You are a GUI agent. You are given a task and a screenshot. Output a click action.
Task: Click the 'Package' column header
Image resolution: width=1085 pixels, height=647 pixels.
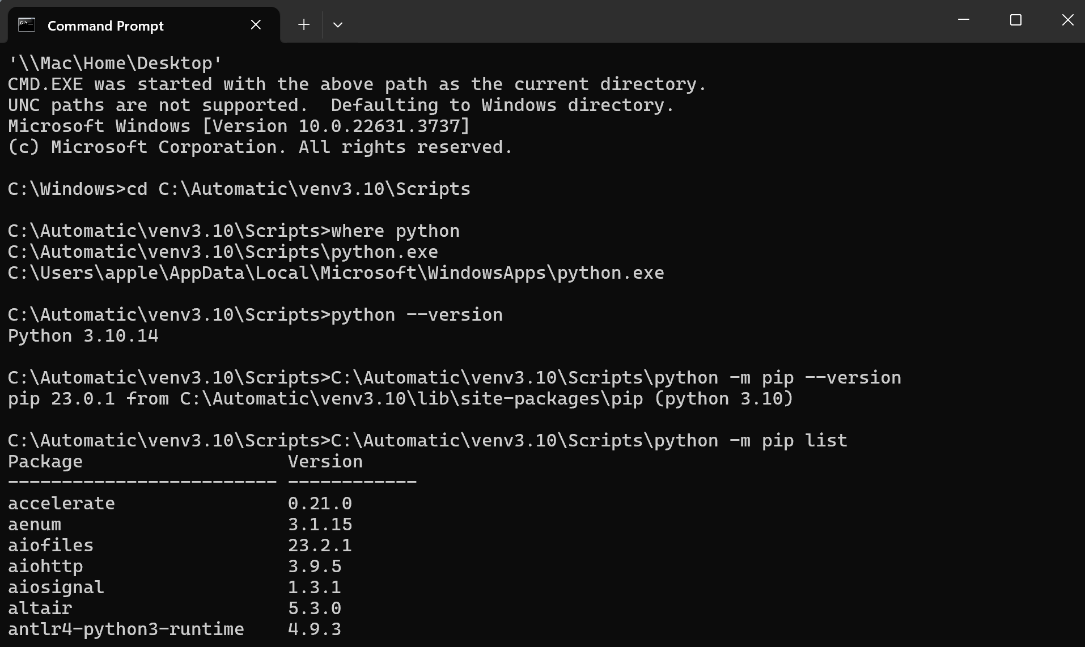pyautogui.click(x=45, y=462)
